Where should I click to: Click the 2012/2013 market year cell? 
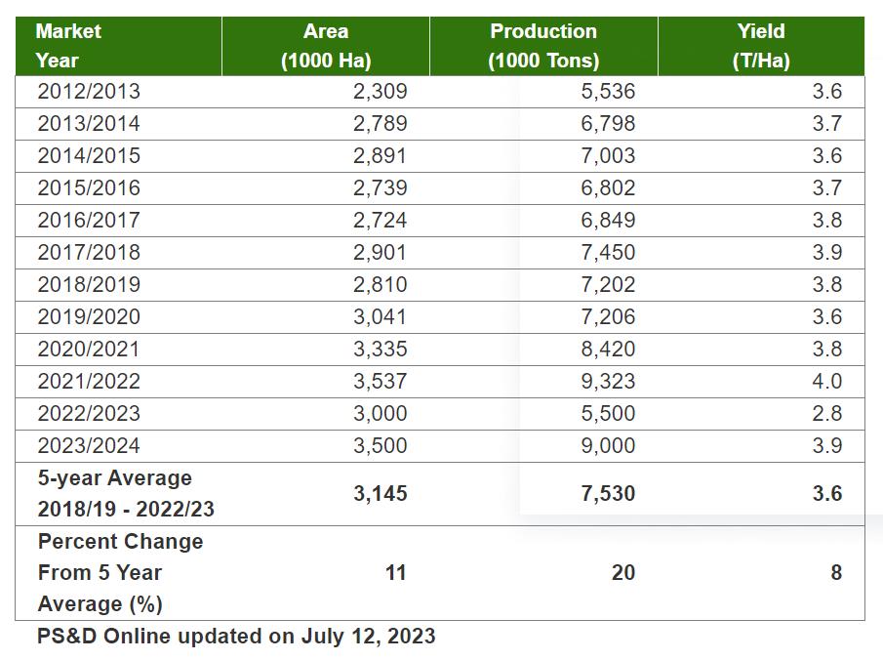[89, 92]
